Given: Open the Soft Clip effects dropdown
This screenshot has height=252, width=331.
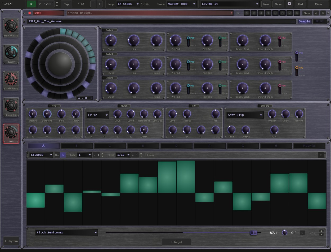Looking at the screenshot, I should (x=245, y=115).
